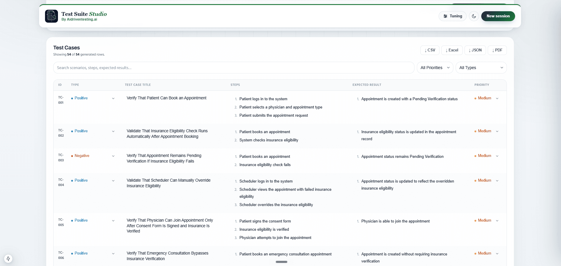Click result "Appointment status remains Pending Verification"
This screenshot has height=266, width=561.
[x=402, y=157]
